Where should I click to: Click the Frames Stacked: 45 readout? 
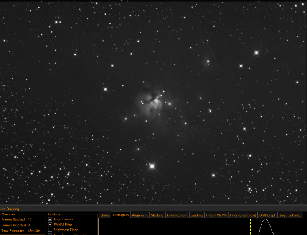pyautogui.click(x=16, y=219)
